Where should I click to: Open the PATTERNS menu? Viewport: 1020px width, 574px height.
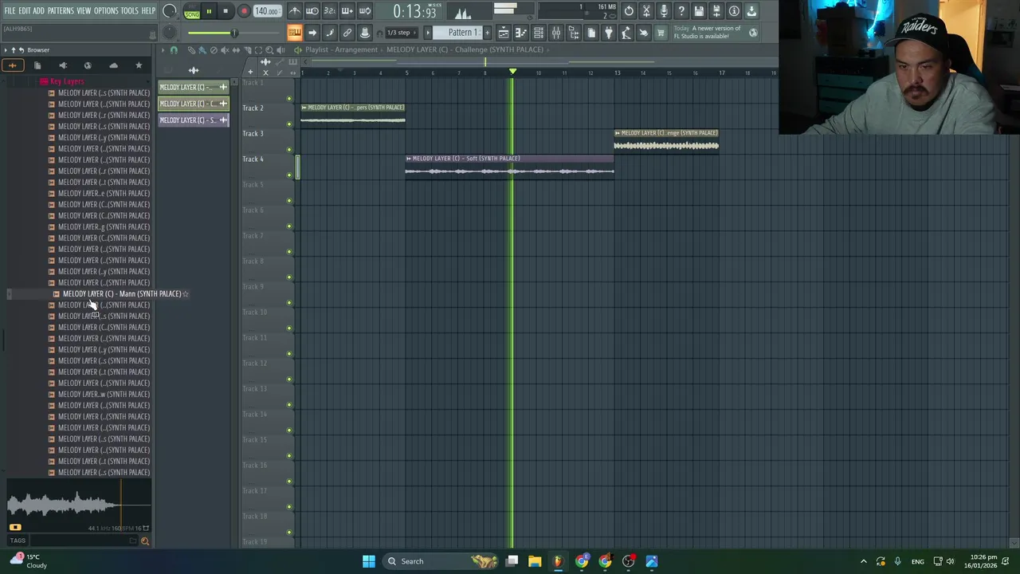(61, 10)
